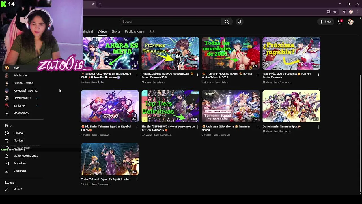Image resolution: width=362 pixels, height=204 pixels.
Task: Open notifications bell
Action: pos(340,22)
